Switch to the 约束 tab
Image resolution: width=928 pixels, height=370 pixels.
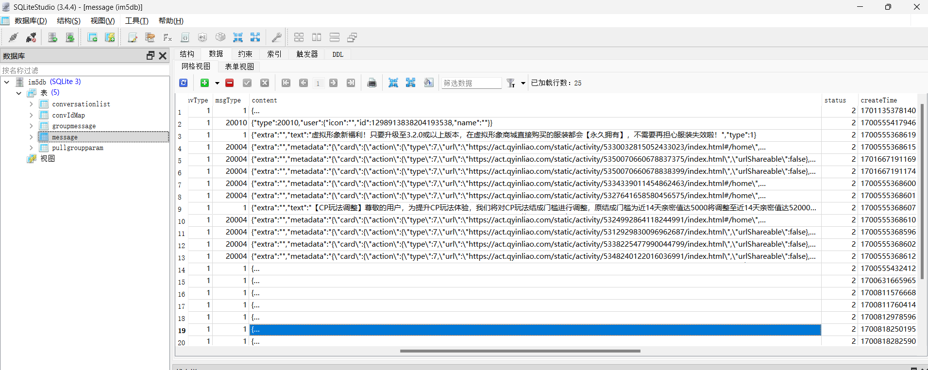pyautogui.click(x=245, y=54)
